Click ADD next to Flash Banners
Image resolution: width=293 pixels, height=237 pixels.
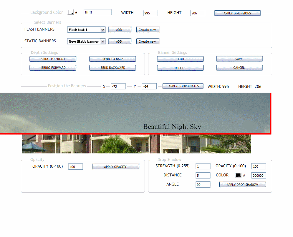point(120,30)
